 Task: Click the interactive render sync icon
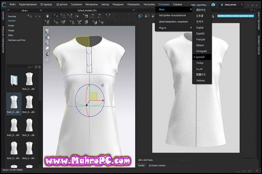[140, 16]
